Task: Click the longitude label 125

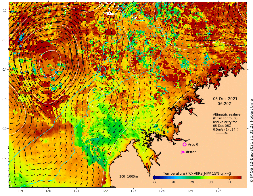Action: (x=190, y=191)
